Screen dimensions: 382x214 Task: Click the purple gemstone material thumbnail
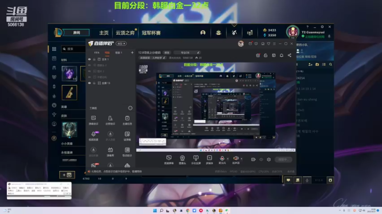tap(69, 73)
